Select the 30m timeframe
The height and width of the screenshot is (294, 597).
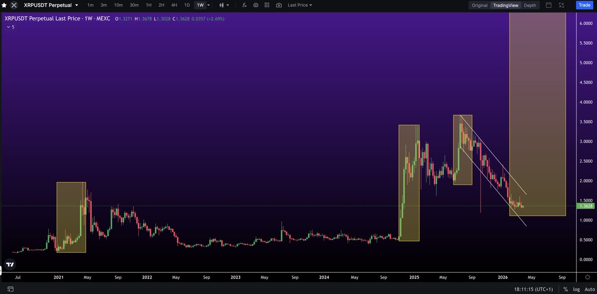click(134, 5)
